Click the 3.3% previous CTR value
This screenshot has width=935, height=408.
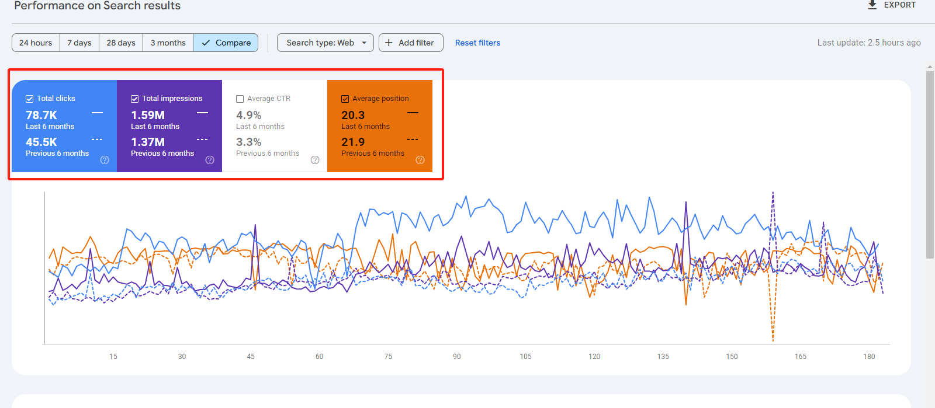[249, 142]
